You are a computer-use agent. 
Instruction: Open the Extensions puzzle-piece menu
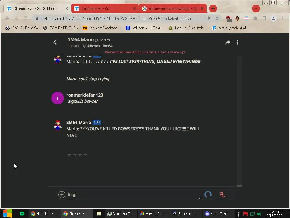pyautogui.click(x=255, y=18)
